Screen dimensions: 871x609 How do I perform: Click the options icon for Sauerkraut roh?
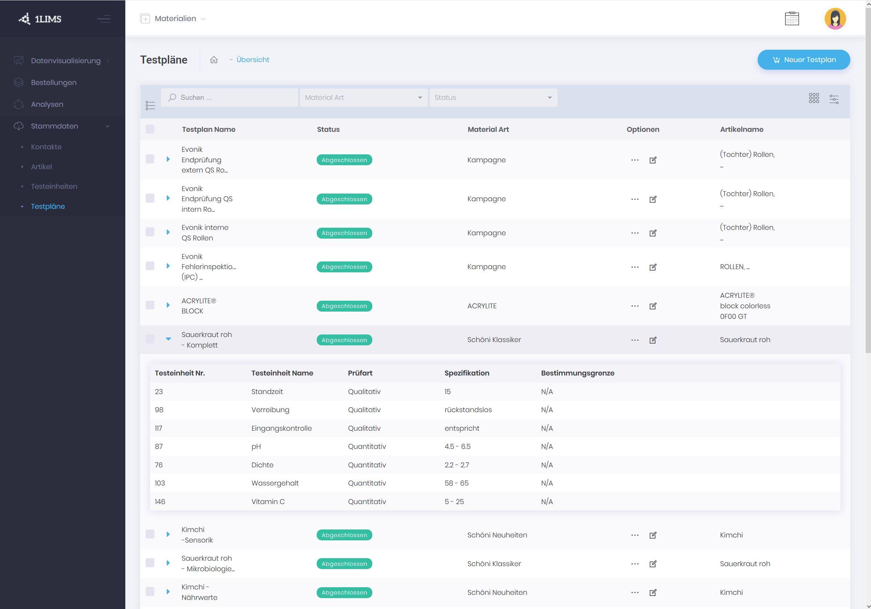(x=633, y=340)
